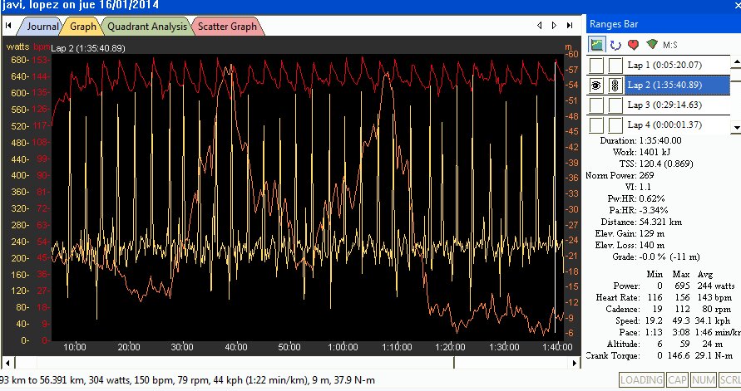Click the green gem-shaped icon in Ranges Bar
Screen dimensions: 741x391
point(651,44)
